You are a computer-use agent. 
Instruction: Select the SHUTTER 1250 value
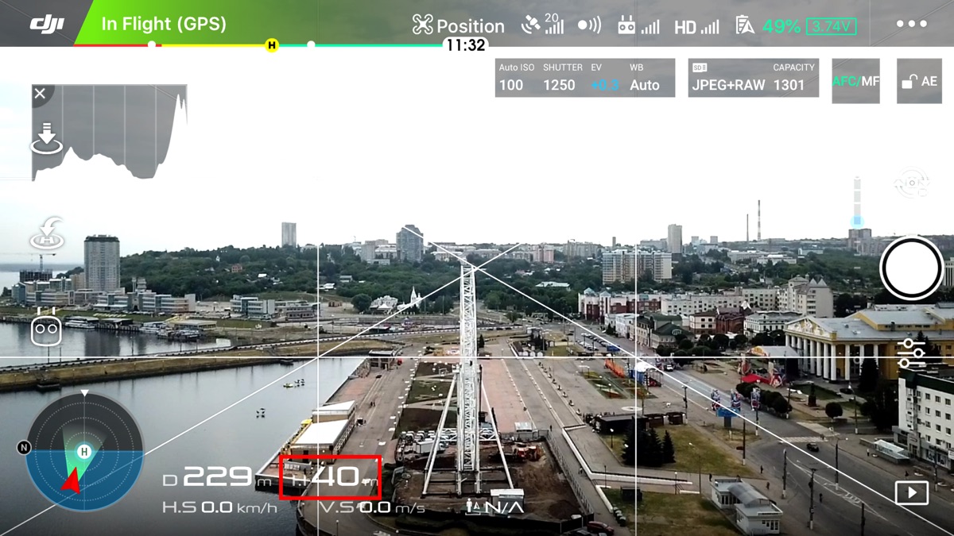(562, 78)
